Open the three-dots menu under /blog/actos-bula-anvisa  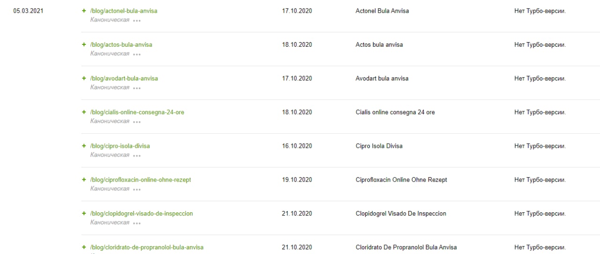click(x=136, y=54)
